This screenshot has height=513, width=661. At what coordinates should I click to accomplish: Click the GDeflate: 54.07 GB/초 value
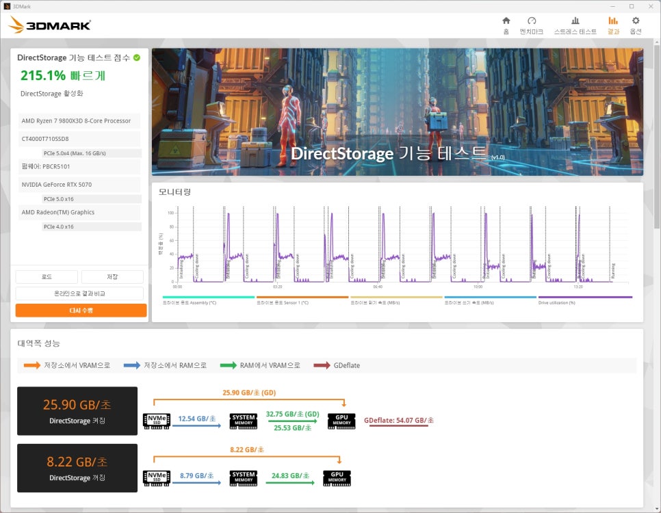pos(399,420)
